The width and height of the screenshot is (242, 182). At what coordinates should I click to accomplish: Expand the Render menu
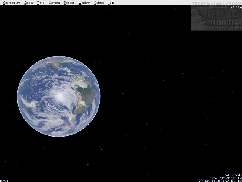(69, 3)
